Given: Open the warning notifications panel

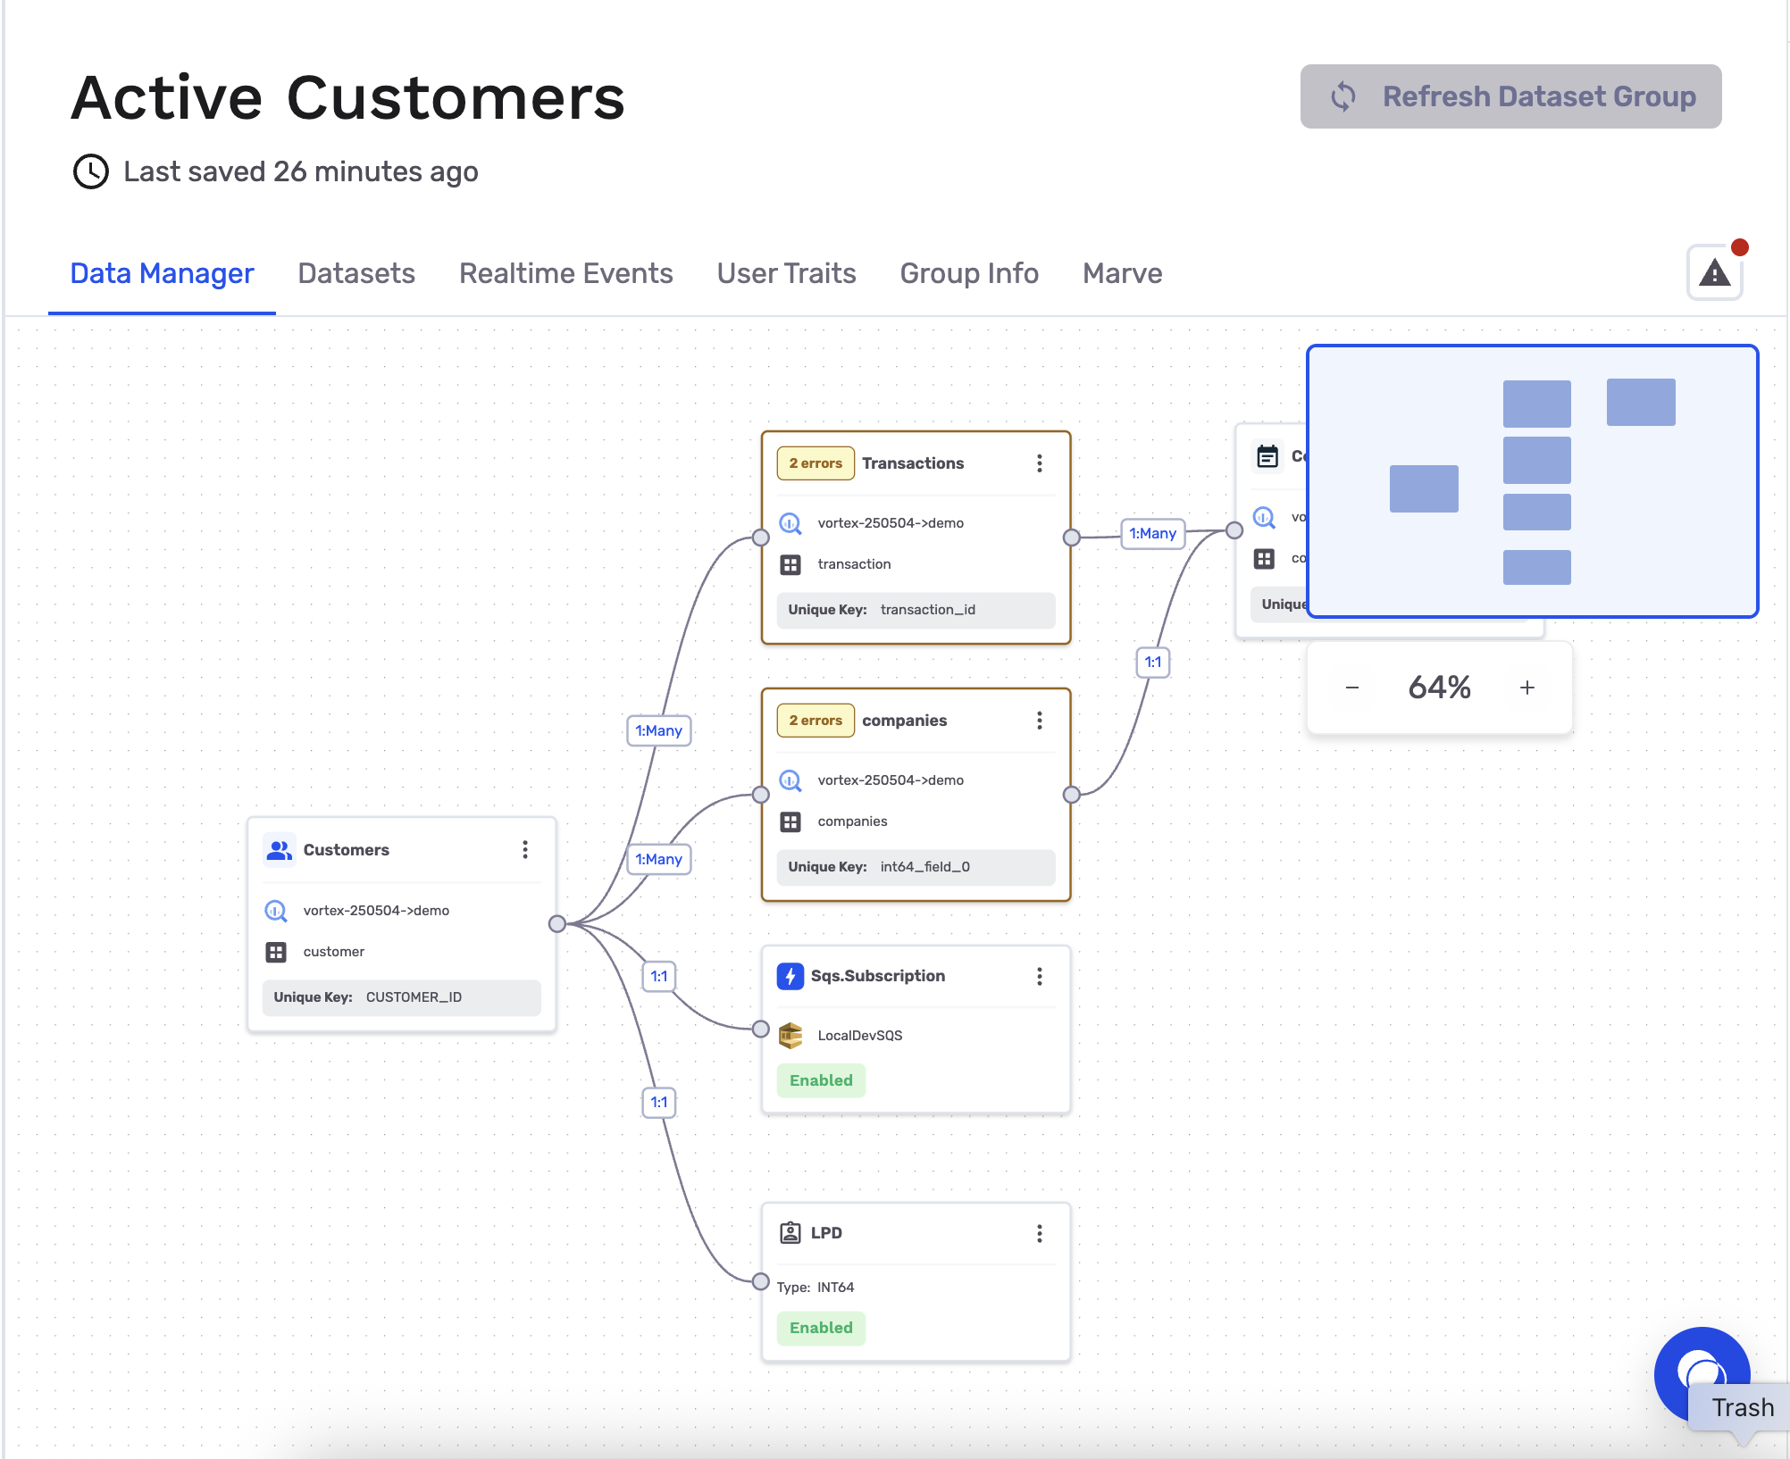Looking at the screenshot, I should [x=1714, y=272].
